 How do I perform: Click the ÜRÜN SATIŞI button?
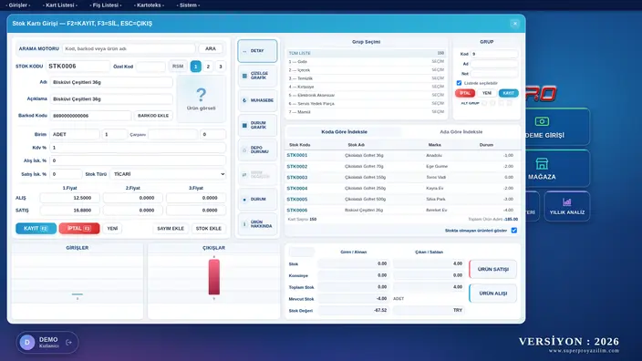click(493, 269)
